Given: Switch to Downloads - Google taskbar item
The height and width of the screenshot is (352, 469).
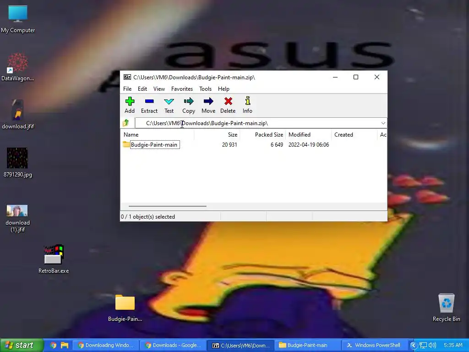Looking at the screenshot, I should 173,346.
